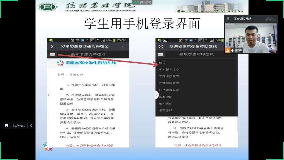Click Tencent Meeting logo in speaker panel header
The height and width of the screenshot is (160, 284).
point(270,19)
